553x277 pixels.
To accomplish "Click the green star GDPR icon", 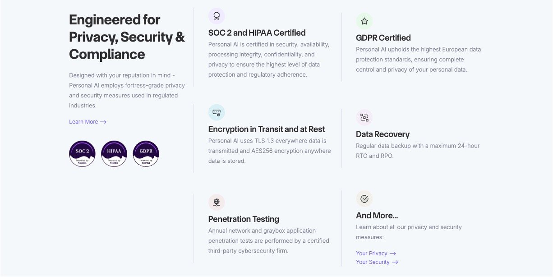I will (x=364, y=21).
